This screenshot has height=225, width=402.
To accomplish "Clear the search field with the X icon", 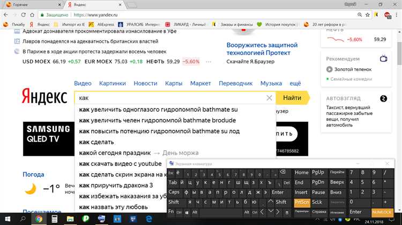I will (x=269, y=98).
